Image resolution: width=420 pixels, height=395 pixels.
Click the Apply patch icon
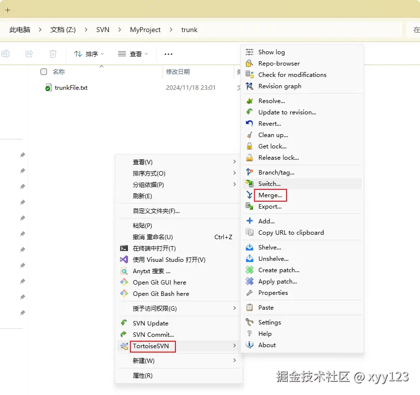250,281
